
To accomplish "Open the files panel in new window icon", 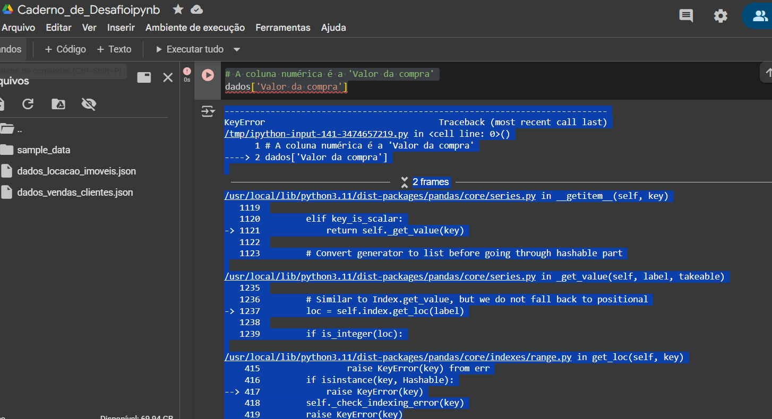I will click(144, 77).
